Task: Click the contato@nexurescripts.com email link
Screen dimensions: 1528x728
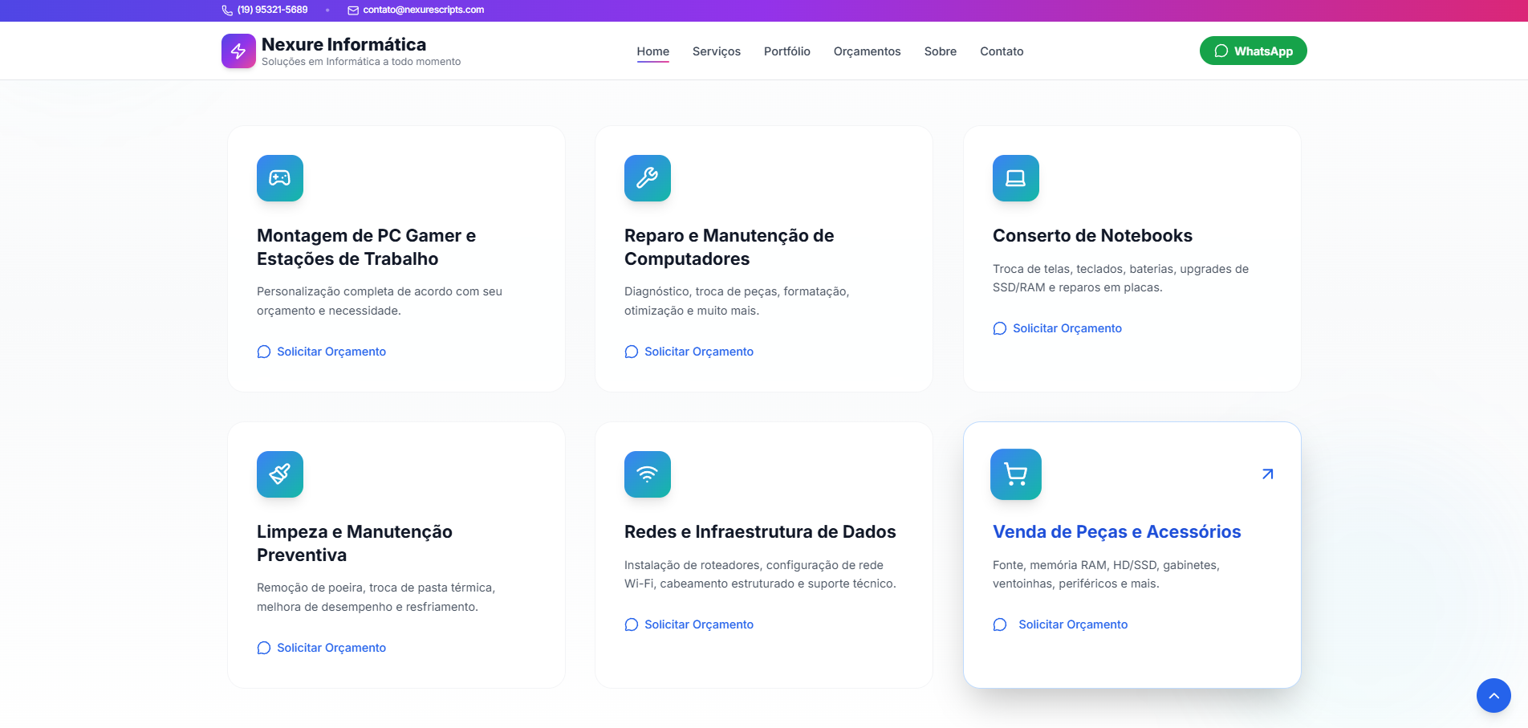Action: click(424, 10)
